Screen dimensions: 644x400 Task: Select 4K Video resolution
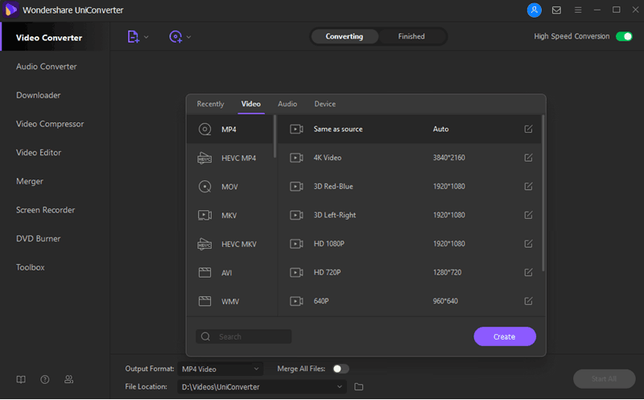pos(449,158)
